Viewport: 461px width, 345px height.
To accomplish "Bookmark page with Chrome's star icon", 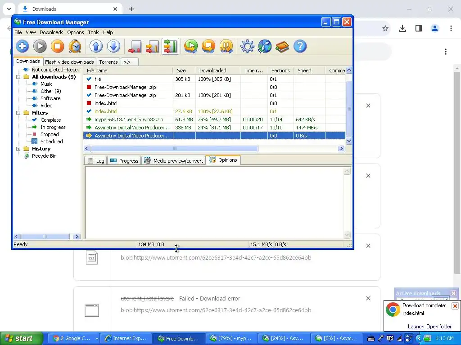I will pyautogui.click(x=385, y=28).
